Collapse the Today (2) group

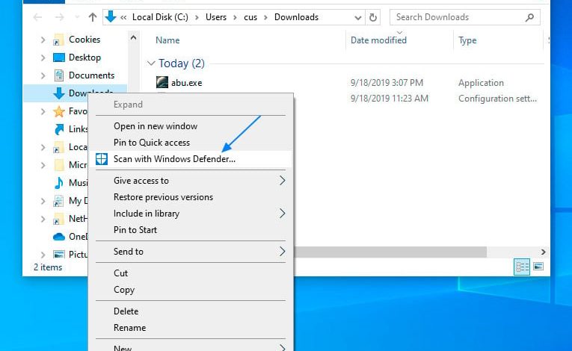click(151, 63)
